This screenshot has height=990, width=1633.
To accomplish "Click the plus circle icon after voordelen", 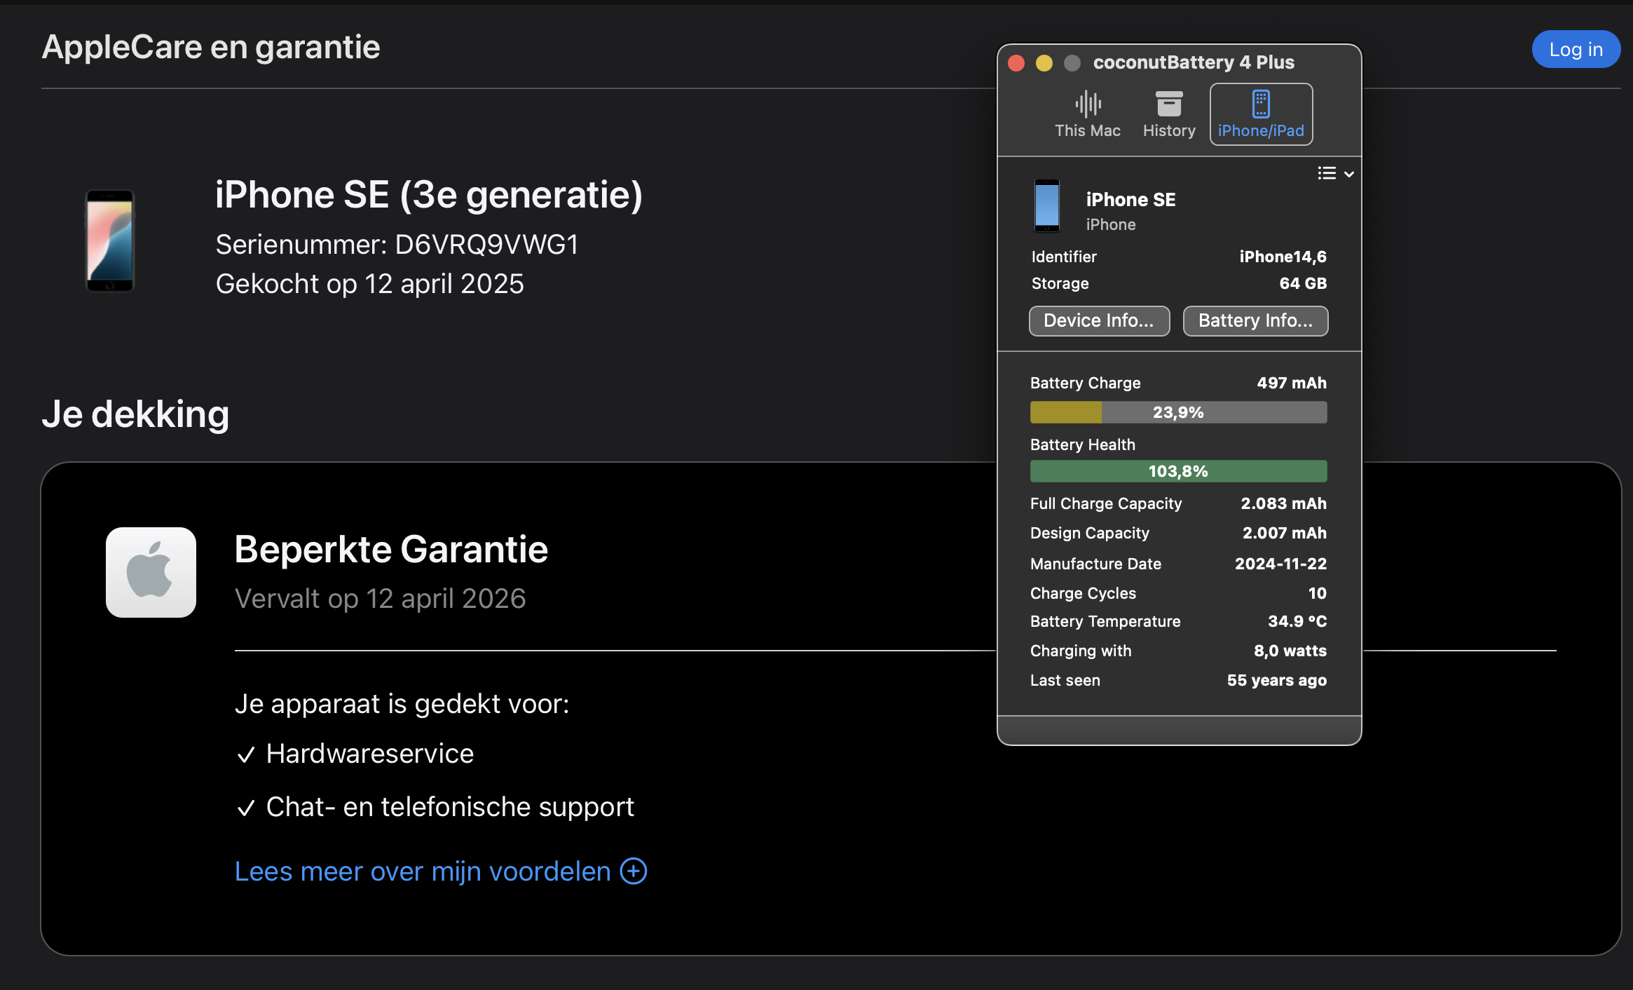I will (634, 871).
